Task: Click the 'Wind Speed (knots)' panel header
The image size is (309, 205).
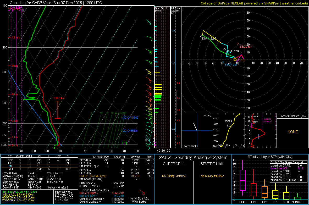Action: pyautogui.click(x=161, y=9)
